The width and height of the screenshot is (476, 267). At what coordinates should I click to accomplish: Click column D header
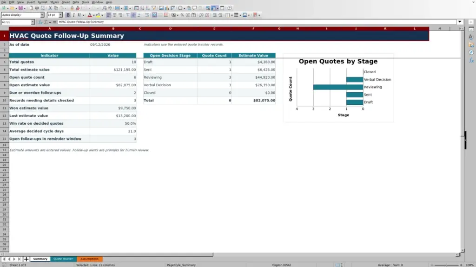point(170,28)
